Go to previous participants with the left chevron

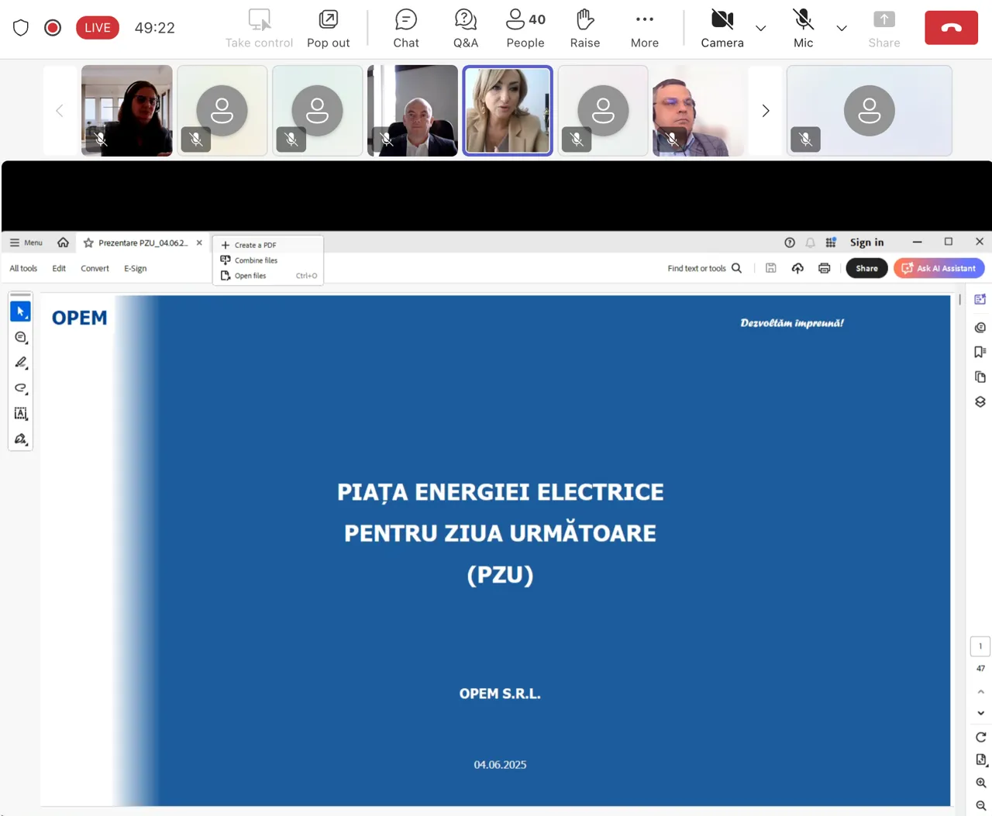(x=60, y=111)
